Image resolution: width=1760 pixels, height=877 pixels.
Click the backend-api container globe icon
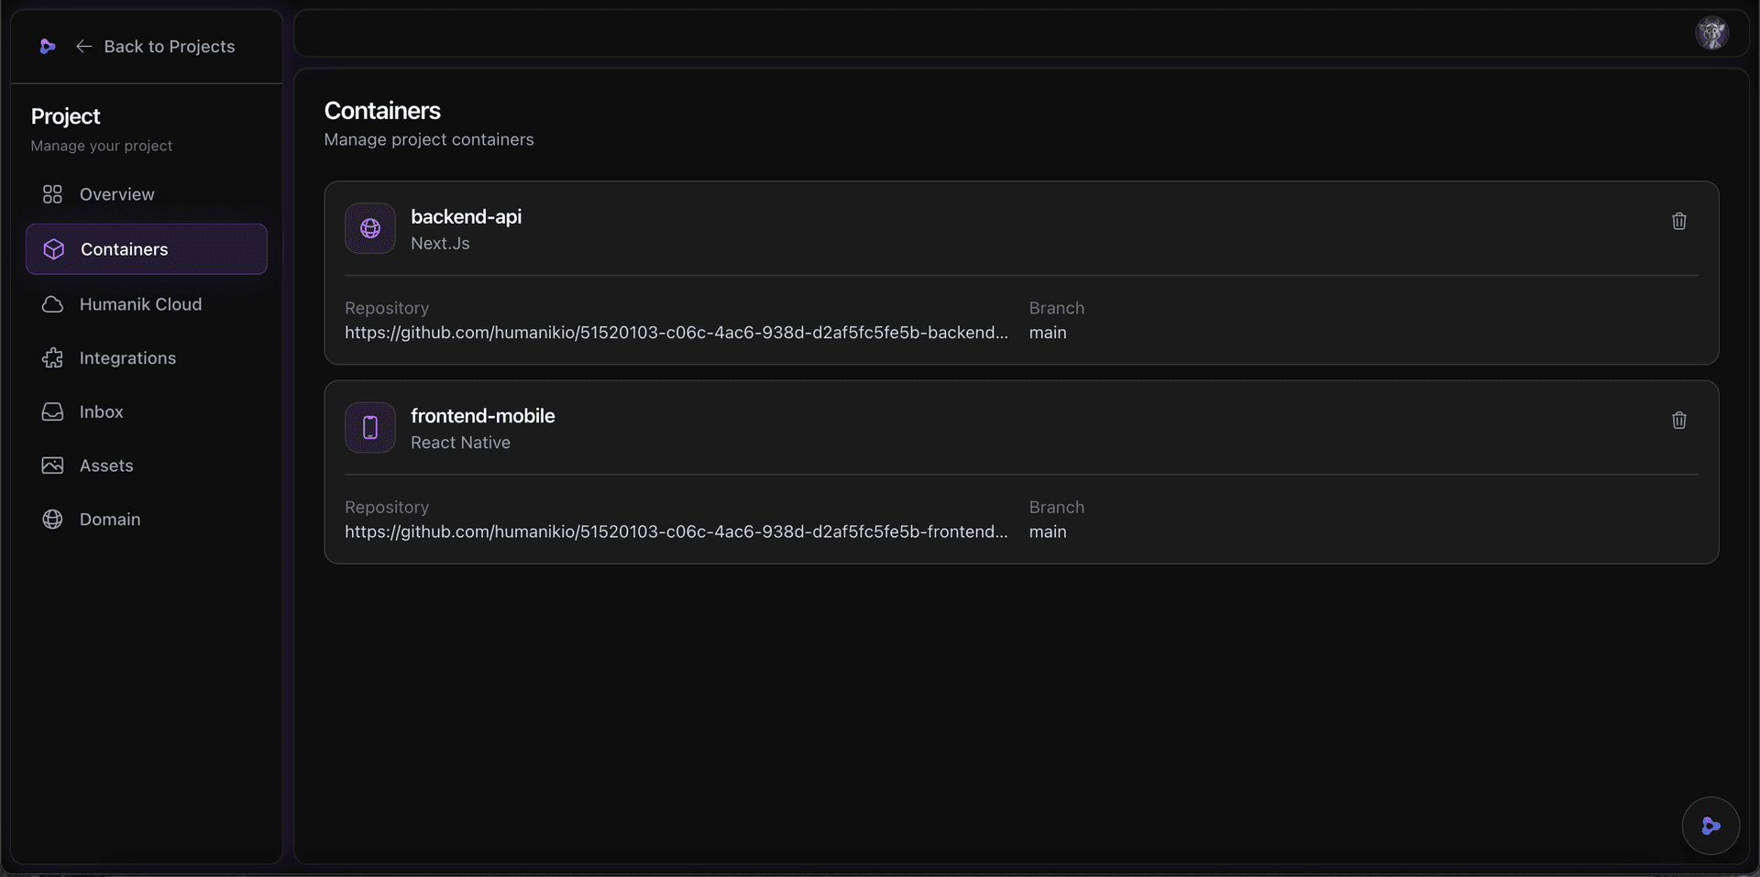(369, 228)
